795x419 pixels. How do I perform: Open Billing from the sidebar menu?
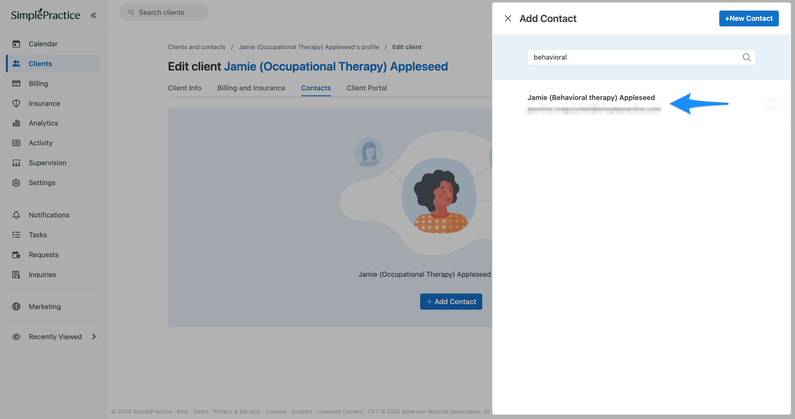[53, 84]
